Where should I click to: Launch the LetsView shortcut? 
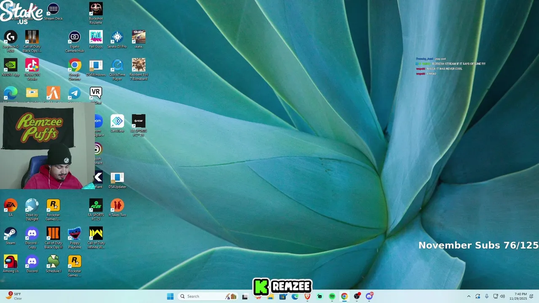pyautogui.click(x=117, y=124)
